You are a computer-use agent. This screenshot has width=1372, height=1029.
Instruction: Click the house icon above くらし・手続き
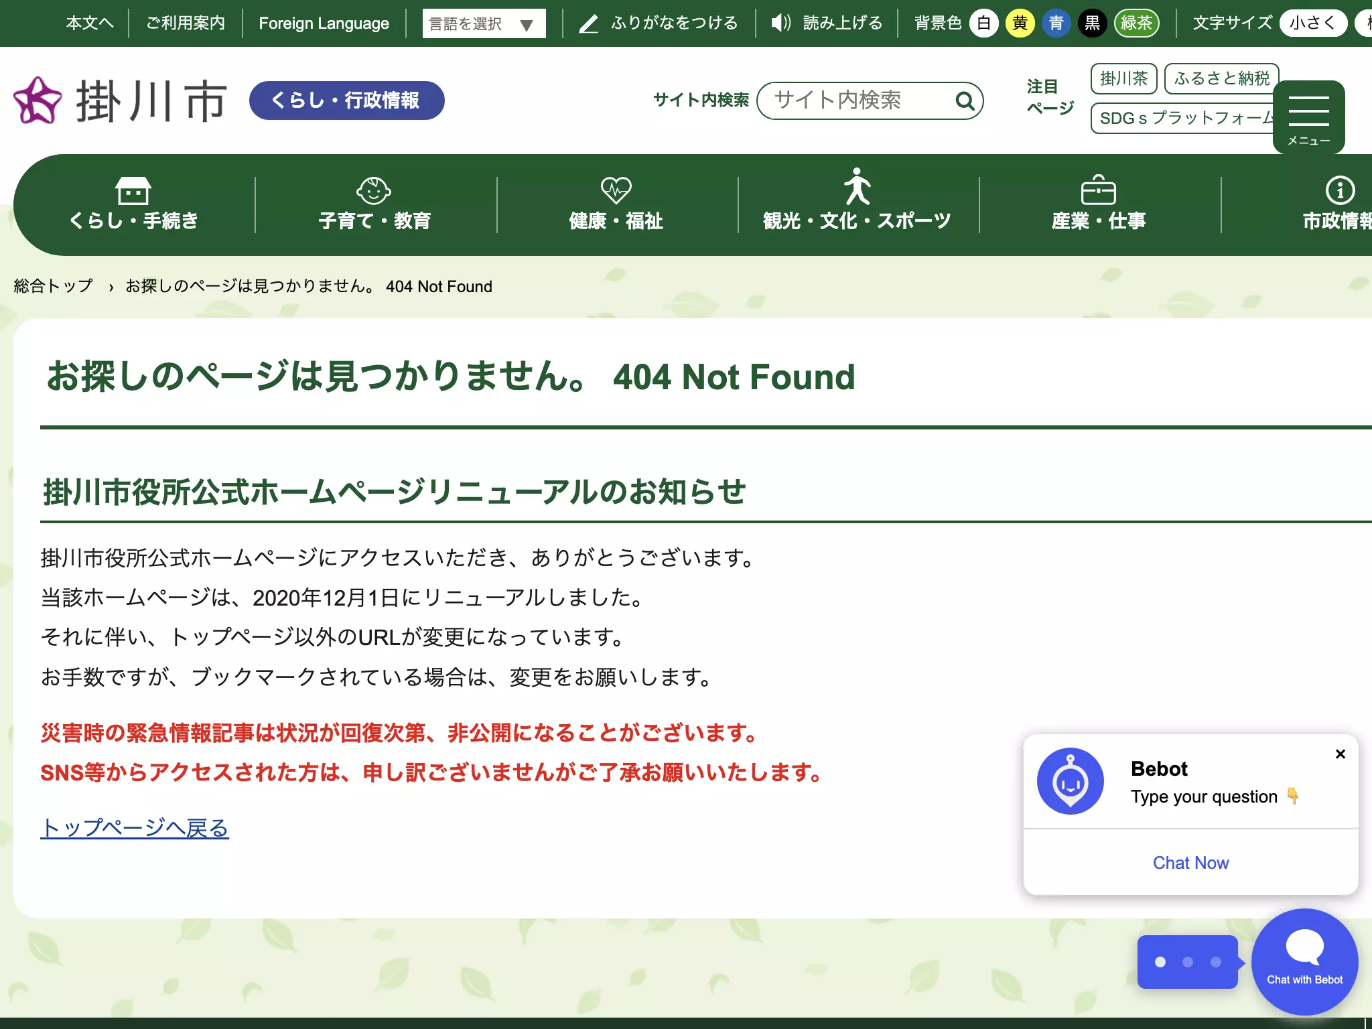pos(133,190)
